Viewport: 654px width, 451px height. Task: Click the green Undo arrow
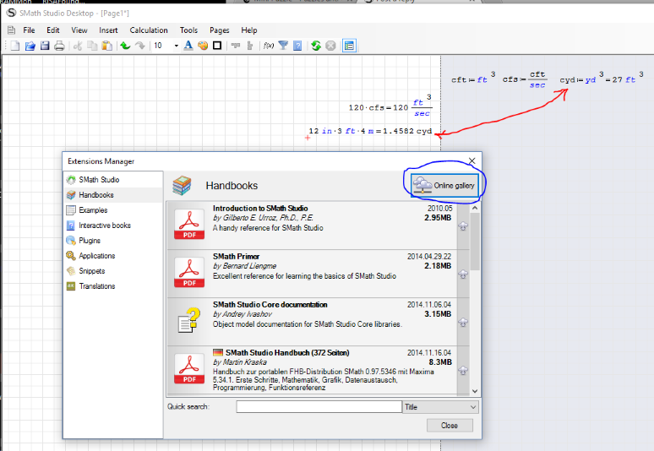click(125, 46)
